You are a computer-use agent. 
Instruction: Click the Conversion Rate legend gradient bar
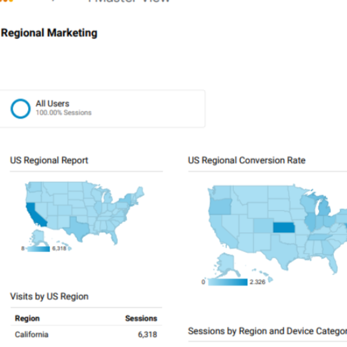tap(228, 282)
